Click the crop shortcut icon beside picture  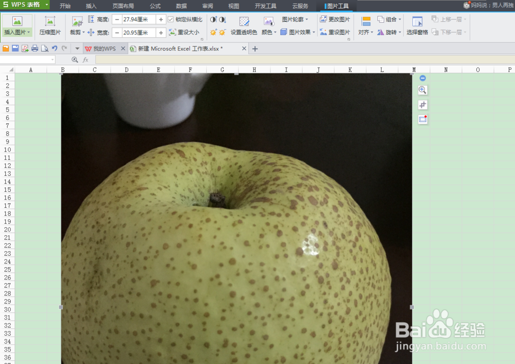coord(423,105)
